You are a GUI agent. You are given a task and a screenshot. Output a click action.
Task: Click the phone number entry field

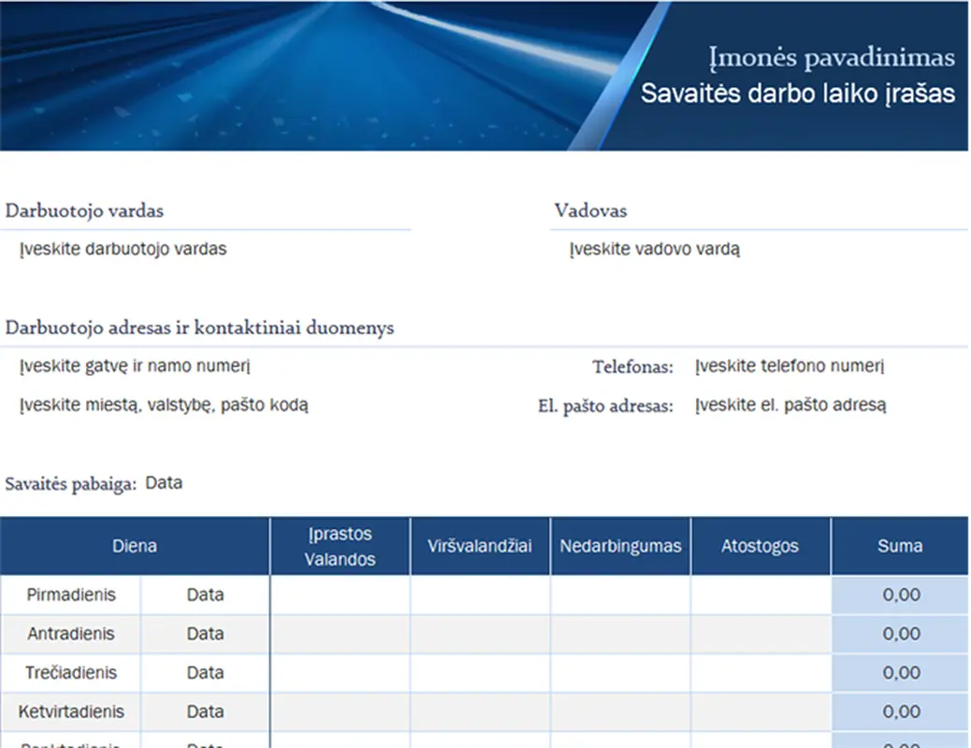[789, 367]
